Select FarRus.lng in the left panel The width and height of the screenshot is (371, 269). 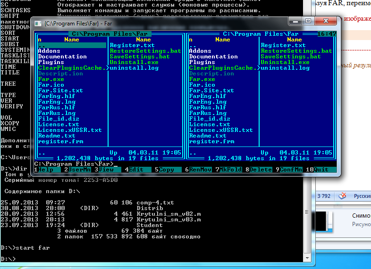57,113
